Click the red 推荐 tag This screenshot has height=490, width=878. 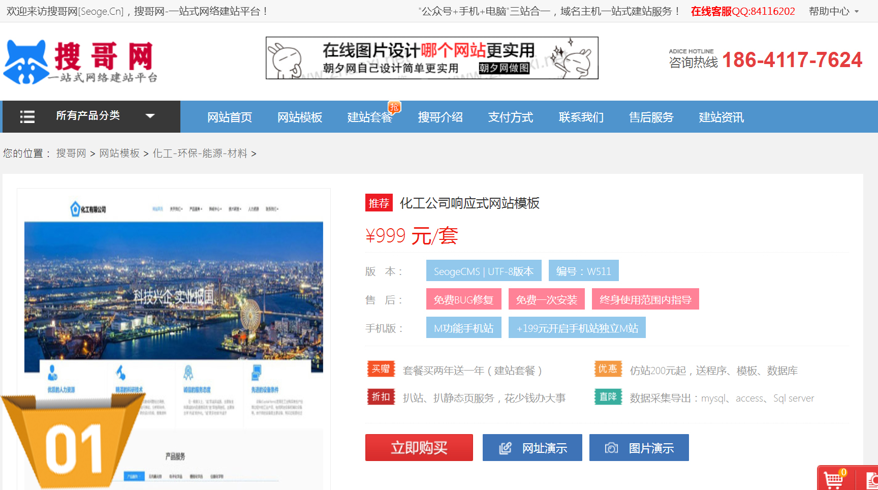379,203
